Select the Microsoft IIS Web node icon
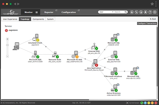Screen dimensions: 159x105 75,54
